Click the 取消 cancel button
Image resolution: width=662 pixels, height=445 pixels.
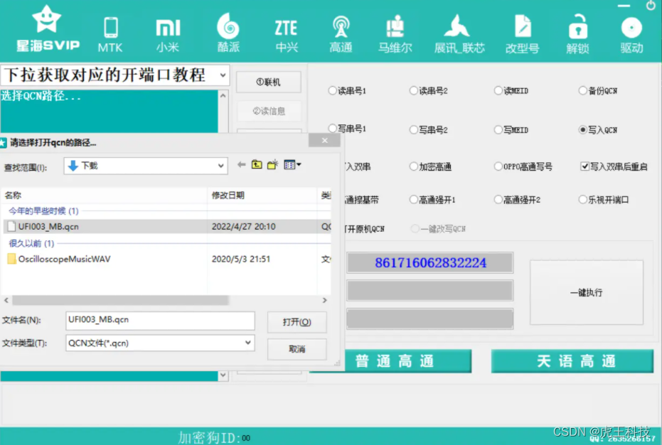tap(297, 349)
